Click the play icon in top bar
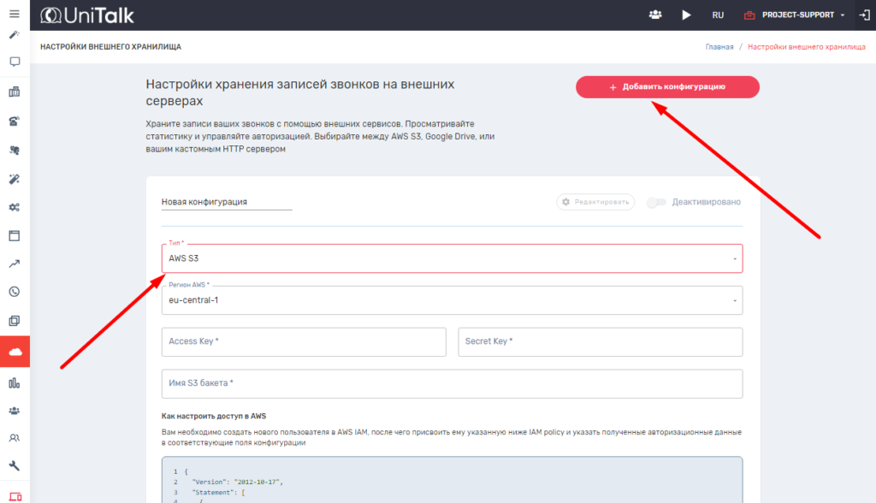876x503 pixels. (686, 15)
